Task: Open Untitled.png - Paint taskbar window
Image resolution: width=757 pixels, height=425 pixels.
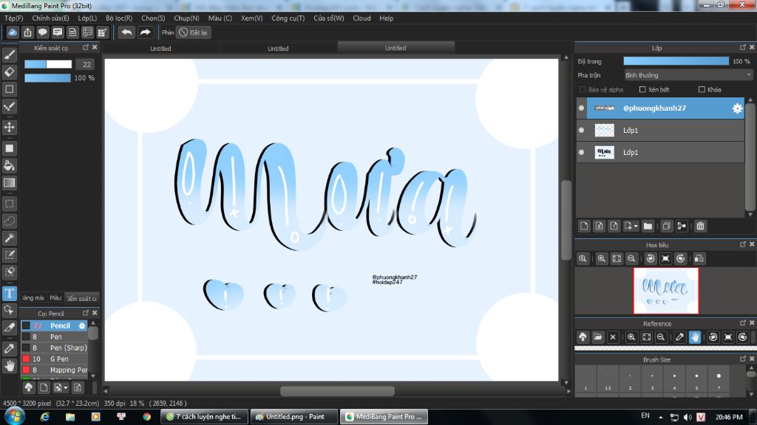Action: pos(294,417)
